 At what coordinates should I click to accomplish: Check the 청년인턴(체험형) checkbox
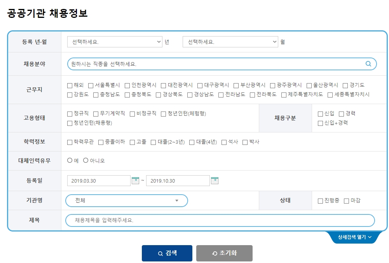coord(164,114)
